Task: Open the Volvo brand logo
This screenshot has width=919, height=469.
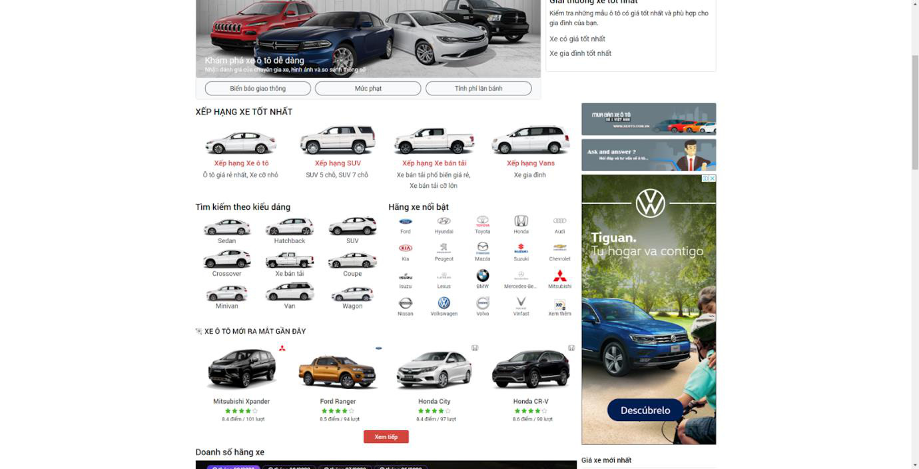Action: (x=483, y=303)
